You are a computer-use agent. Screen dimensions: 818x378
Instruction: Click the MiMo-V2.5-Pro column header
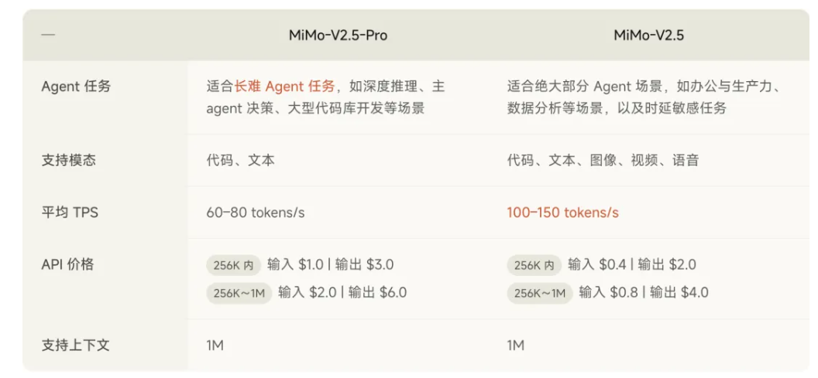[x=338, y=36]
